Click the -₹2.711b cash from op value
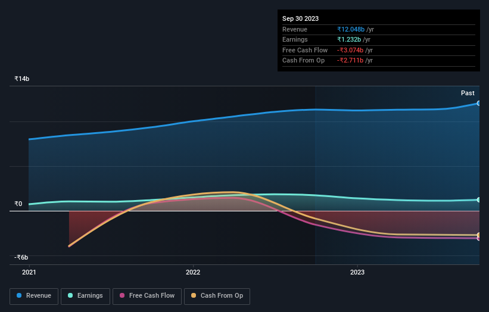Viewport: 489px width, 312px height. [350, 61]
